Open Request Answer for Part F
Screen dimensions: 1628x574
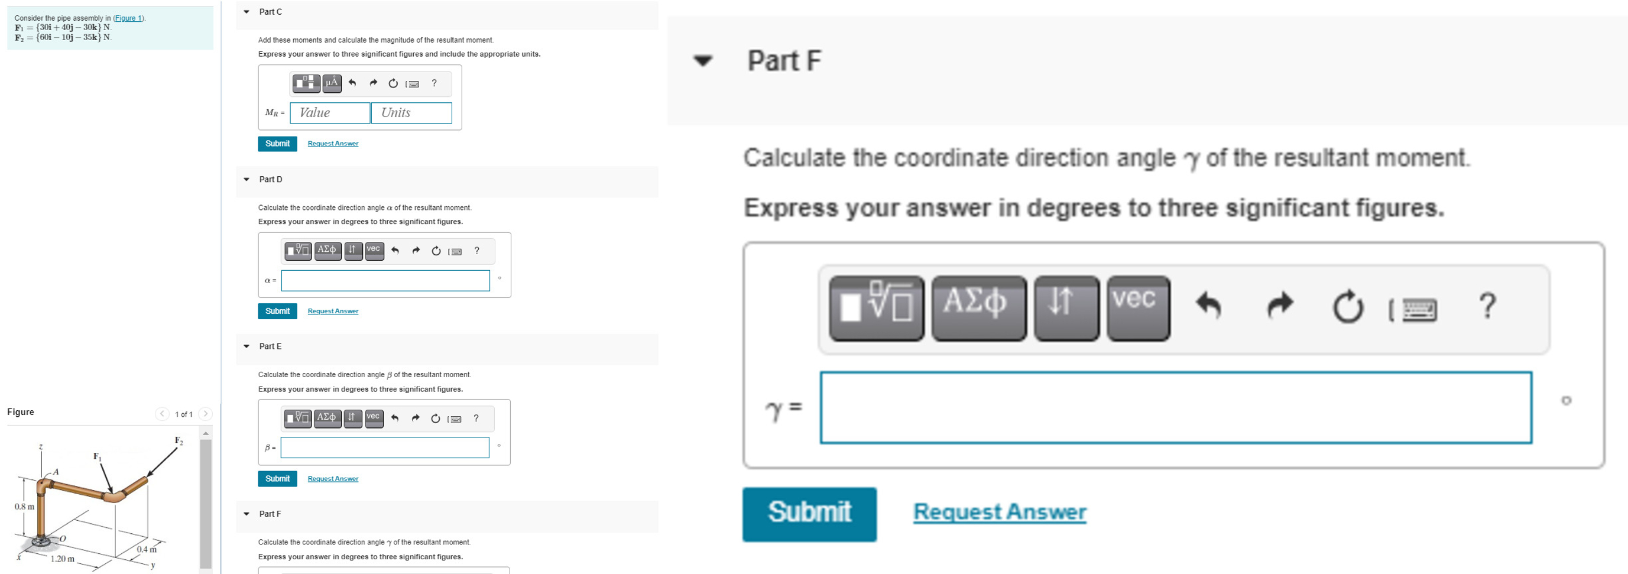(x=998, y=512)
